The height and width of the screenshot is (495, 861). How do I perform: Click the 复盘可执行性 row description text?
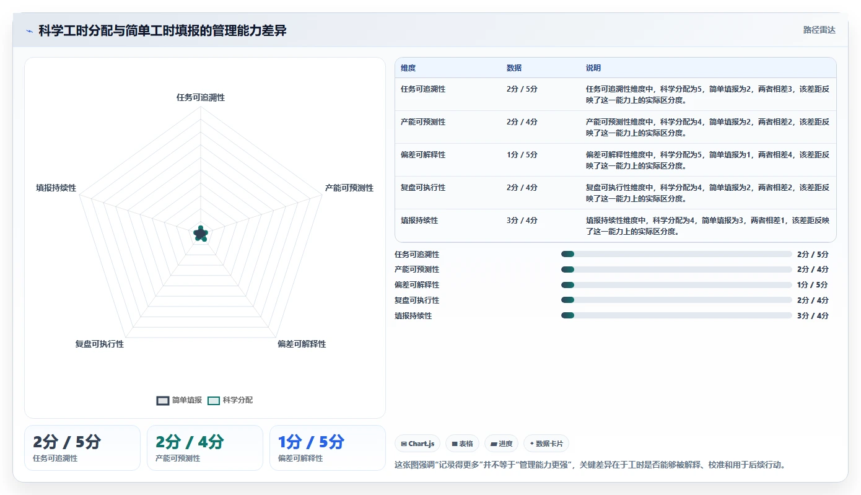pyautogui.click(x=707, y=193)
